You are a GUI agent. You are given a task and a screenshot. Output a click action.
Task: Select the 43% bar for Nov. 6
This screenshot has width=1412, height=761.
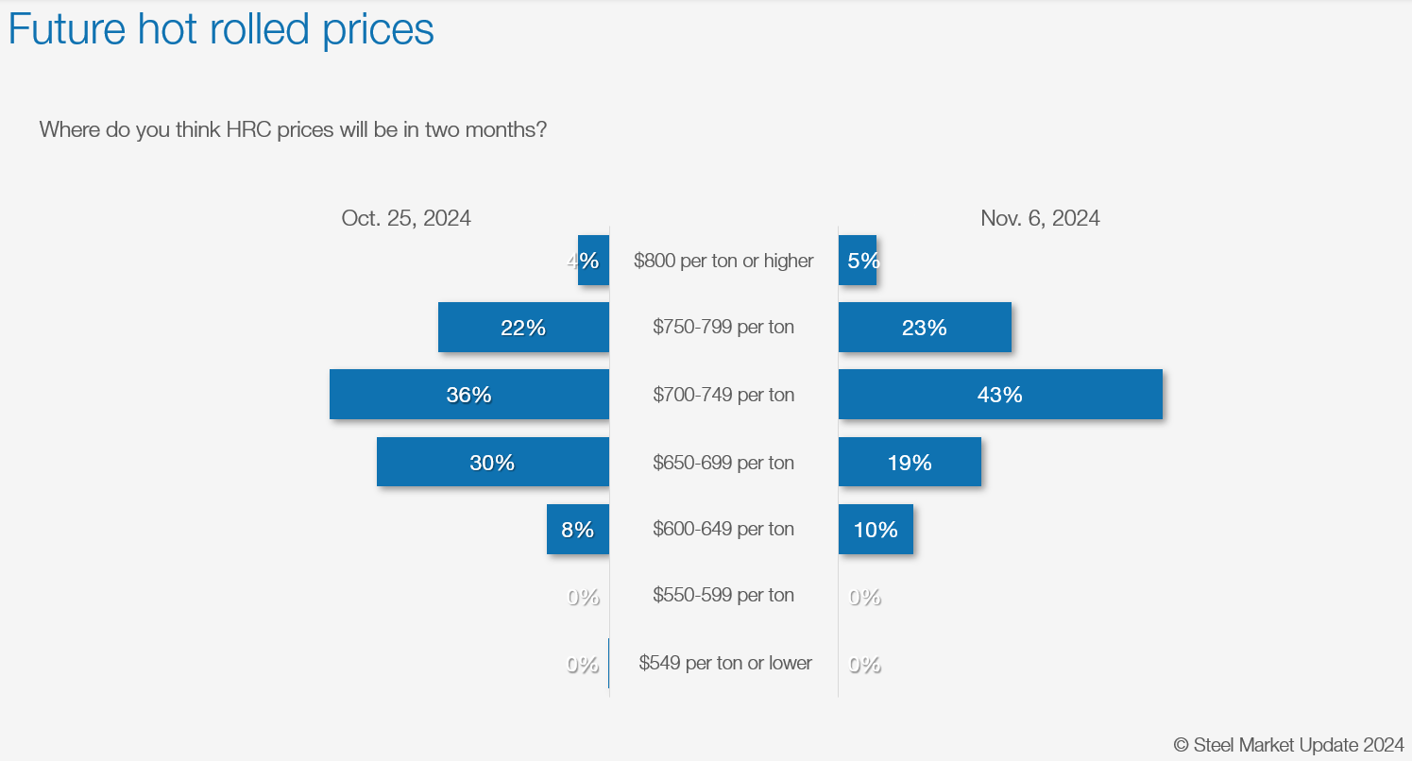(1000, 395)
